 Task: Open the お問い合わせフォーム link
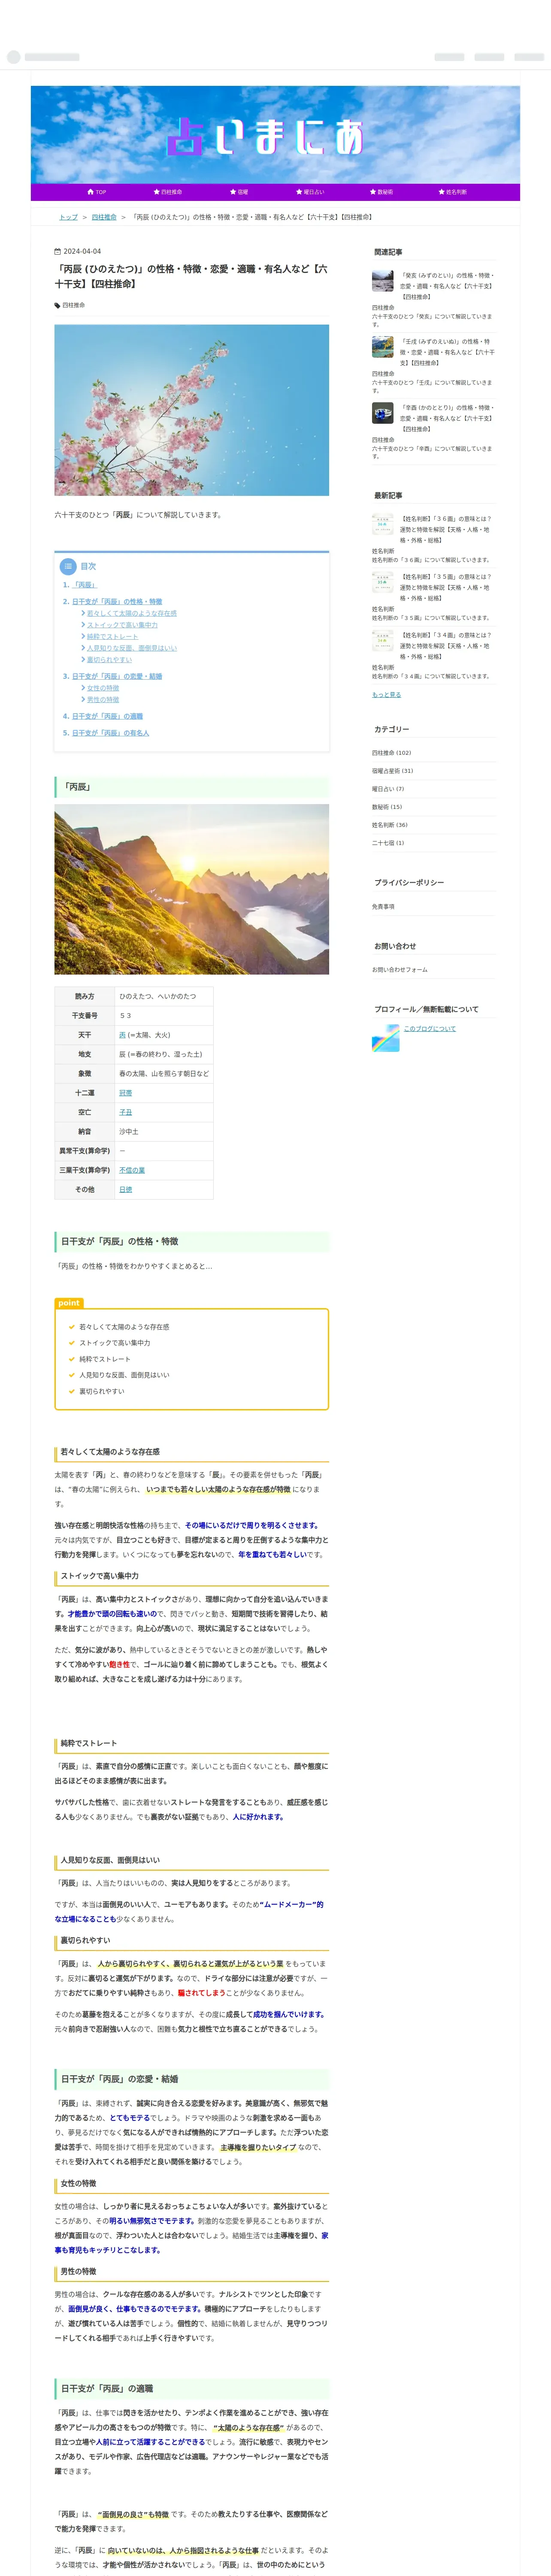399,970
